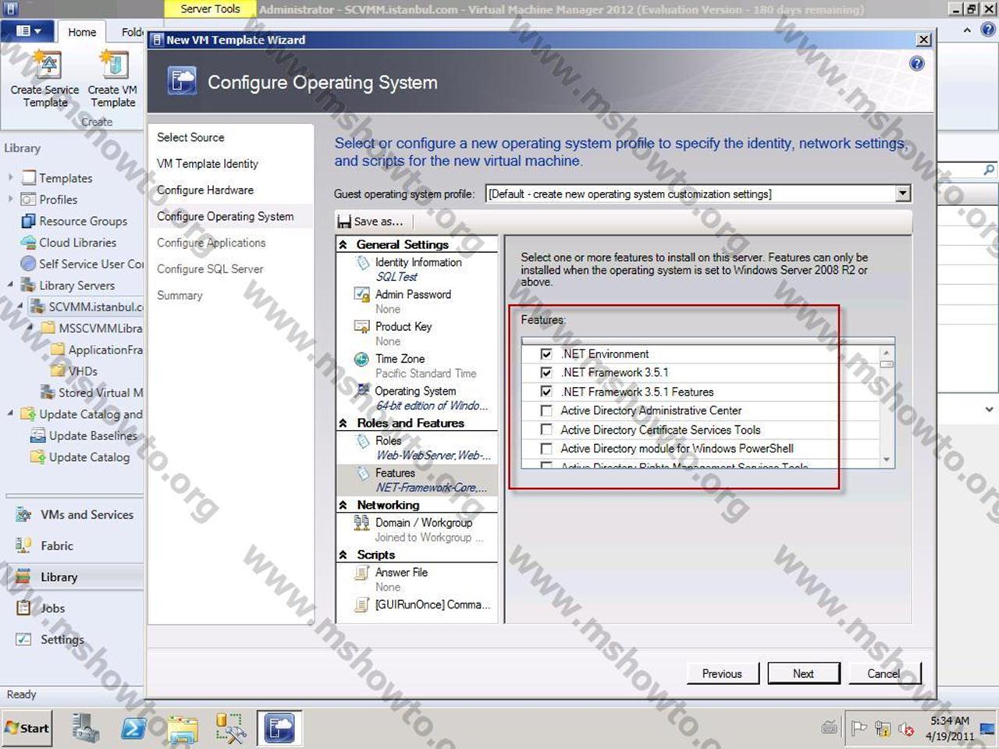Screen dimensions: 999x749
Task: Click Virtual Machine Manager taskbar icon
Action: click(280, 728)
